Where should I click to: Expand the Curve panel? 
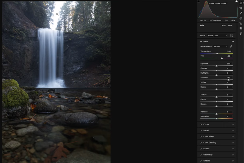201,125
